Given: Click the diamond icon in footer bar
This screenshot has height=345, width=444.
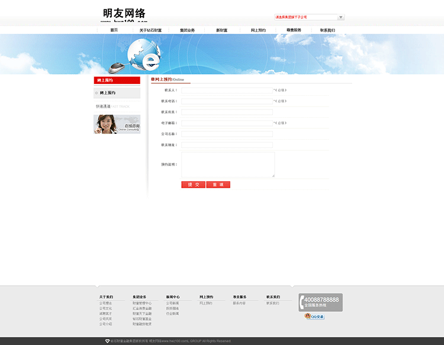Looking at the screenshot, I should click(x=107, y=341).
